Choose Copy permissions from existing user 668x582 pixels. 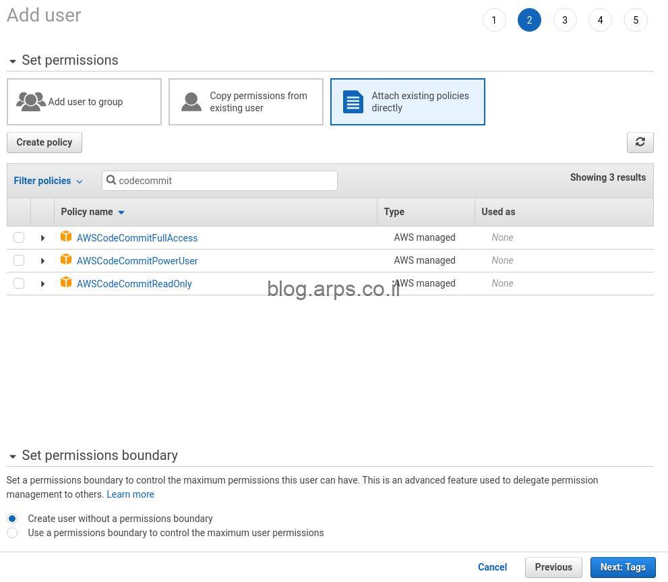(x=246, y=102)
